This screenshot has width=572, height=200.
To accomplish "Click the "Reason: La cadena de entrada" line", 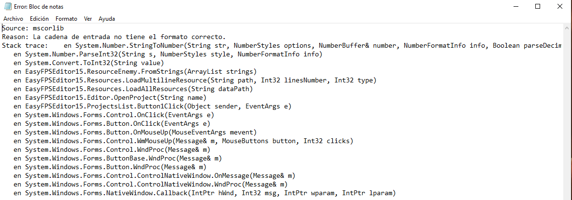I will [x=114, y=37].
